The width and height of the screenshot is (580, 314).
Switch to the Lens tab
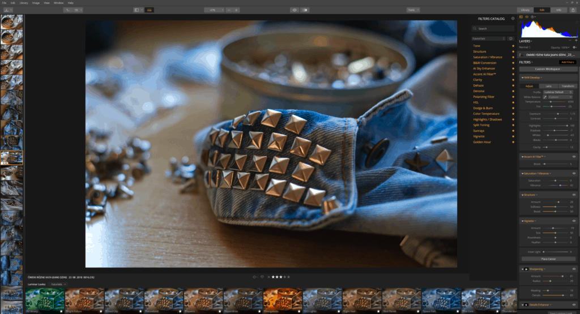coord(548,85)
